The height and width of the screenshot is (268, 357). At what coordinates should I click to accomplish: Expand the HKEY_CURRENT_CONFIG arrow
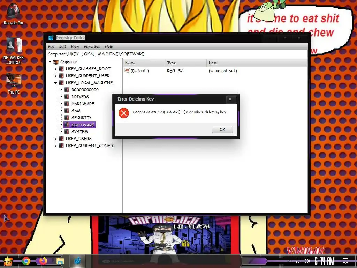(55, 146)
